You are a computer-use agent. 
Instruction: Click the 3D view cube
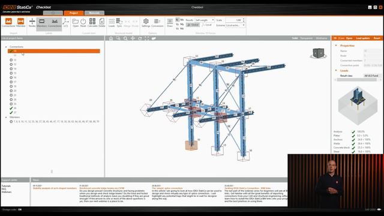pos(318,53)
